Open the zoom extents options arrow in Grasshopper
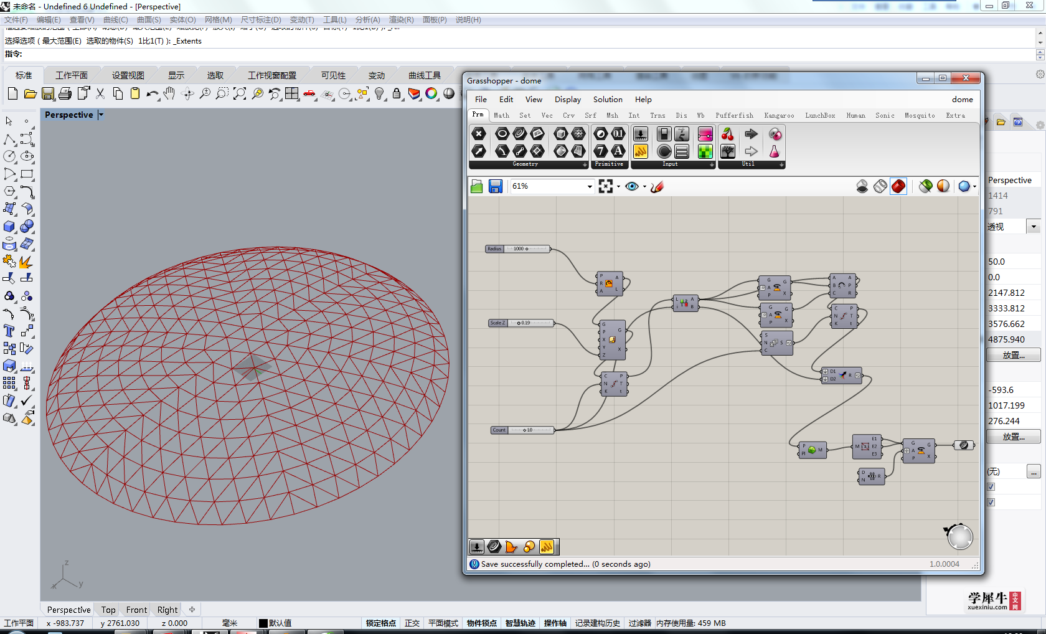1046x634 pixels. click(618, 186)
